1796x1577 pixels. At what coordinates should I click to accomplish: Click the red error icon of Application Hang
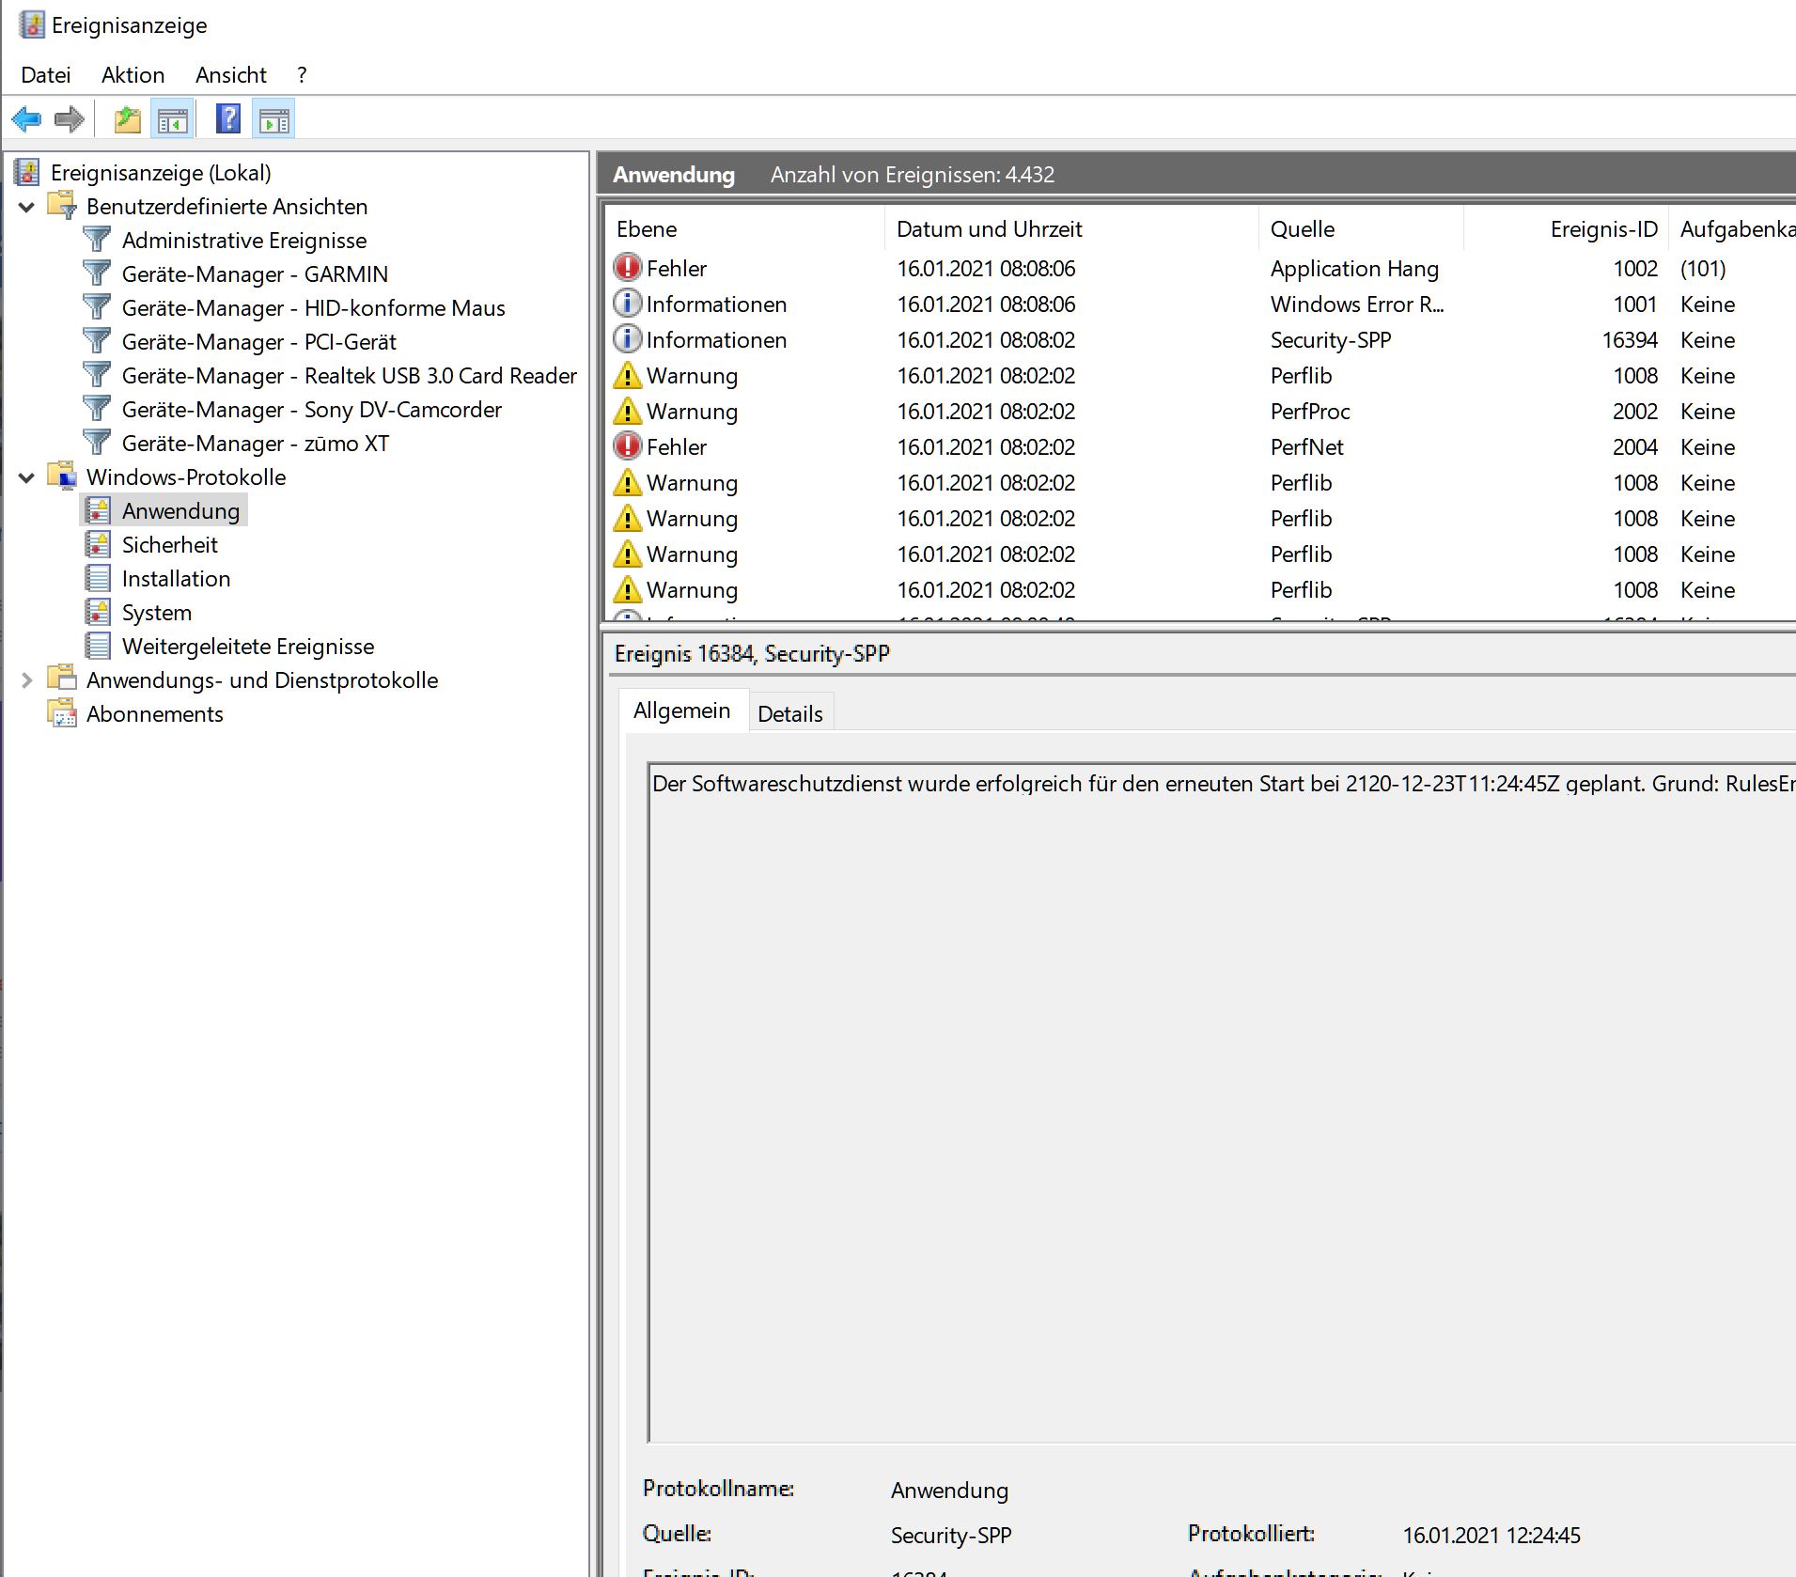click(627, 268)
